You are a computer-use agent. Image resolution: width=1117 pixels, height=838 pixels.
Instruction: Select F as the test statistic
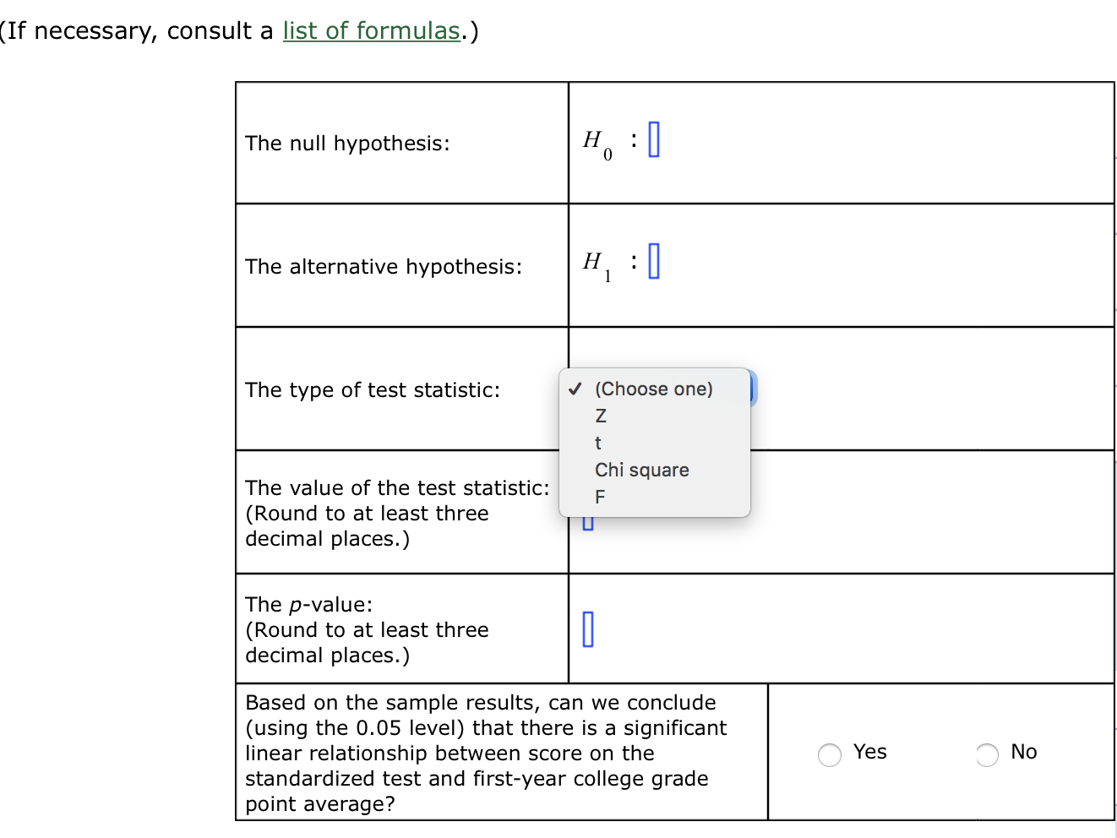600,497
